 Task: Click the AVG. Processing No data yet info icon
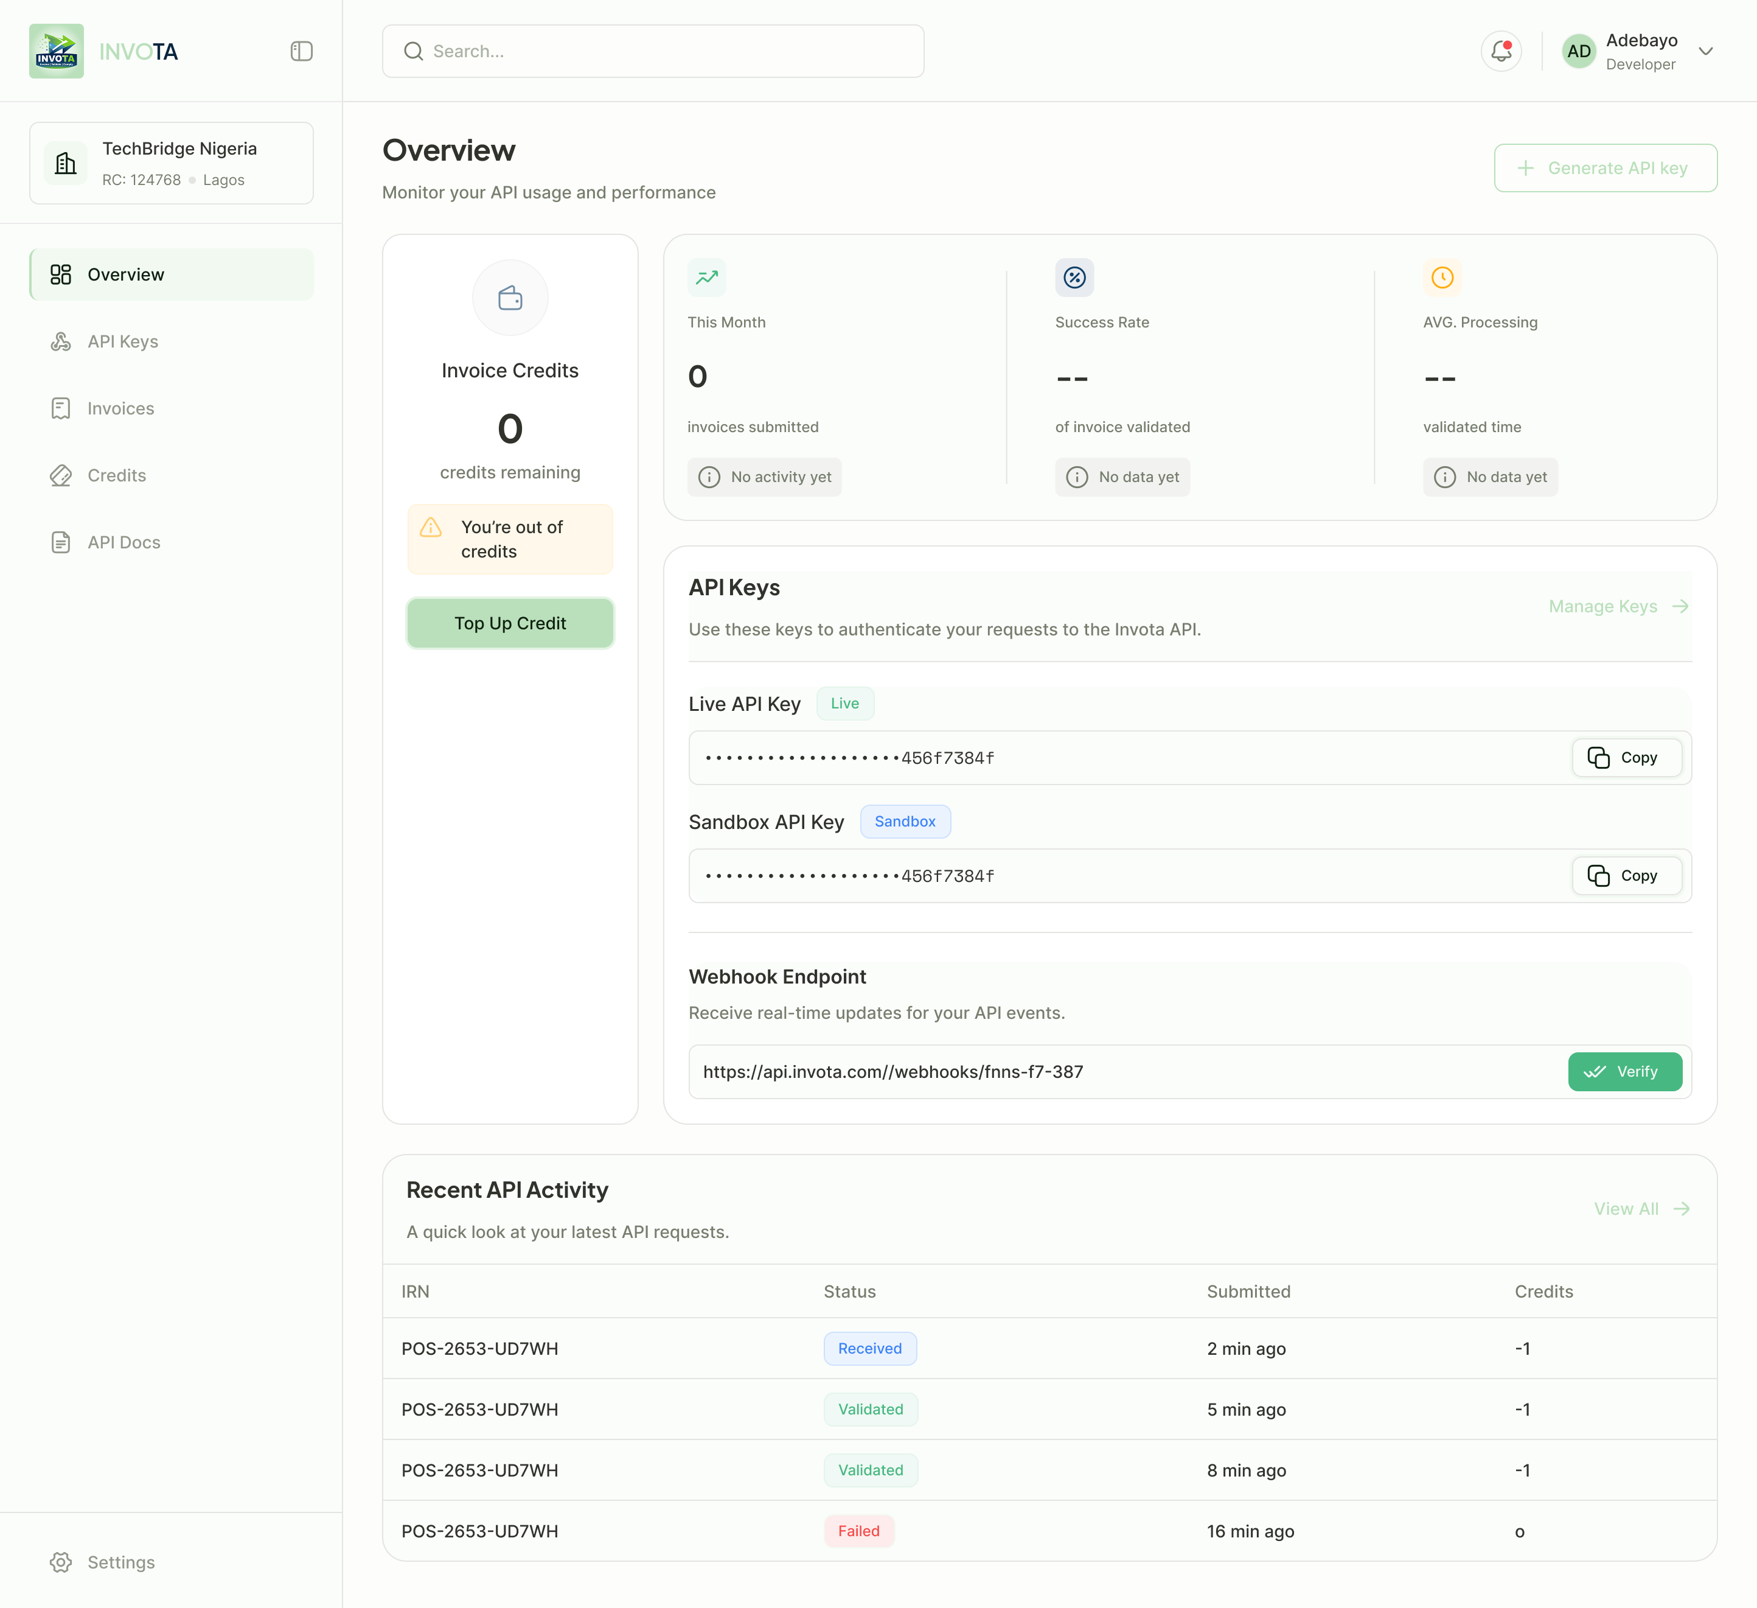1445,477
